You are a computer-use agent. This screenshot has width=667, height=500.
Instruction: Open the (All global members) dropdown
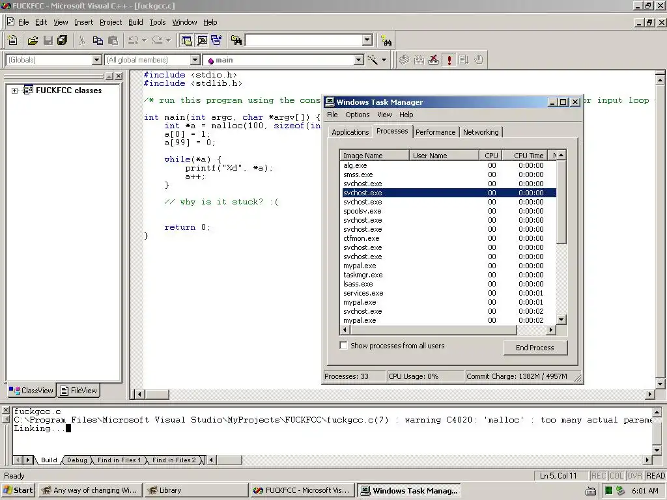(195, 60)
